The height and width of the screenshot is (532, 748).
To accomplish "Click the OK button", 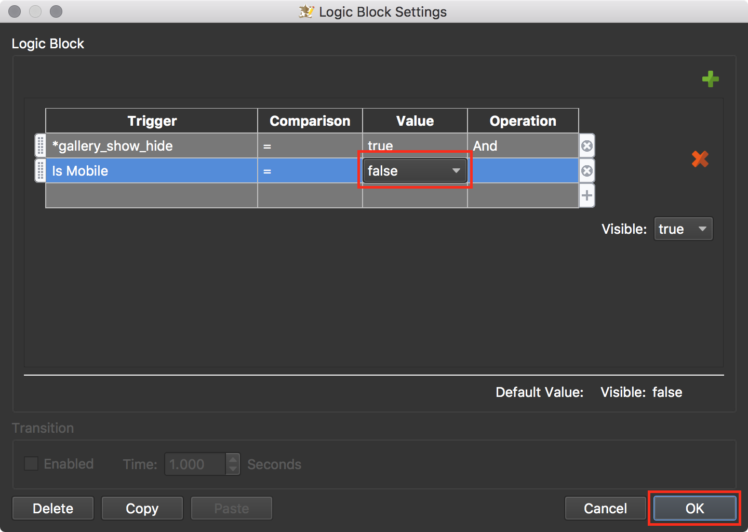I will (695, 508).
